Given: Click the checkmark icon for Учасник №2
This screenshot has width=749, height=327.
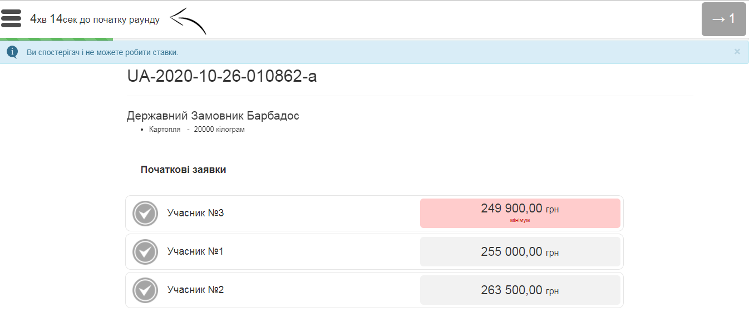Looking at the screenshot, I should pyautogui.click(x=145, y=290).
